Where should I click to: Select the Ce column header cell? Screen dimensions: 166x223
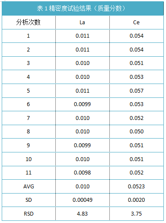[x=137, y=23]
